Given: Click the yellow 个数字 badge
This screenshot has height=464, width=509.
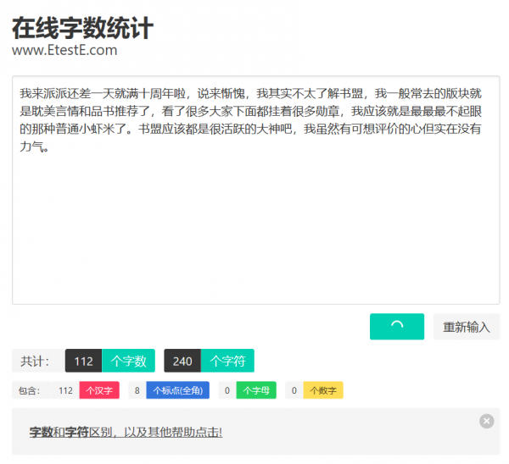Looking at the screenshot, I should coord(323,390).
